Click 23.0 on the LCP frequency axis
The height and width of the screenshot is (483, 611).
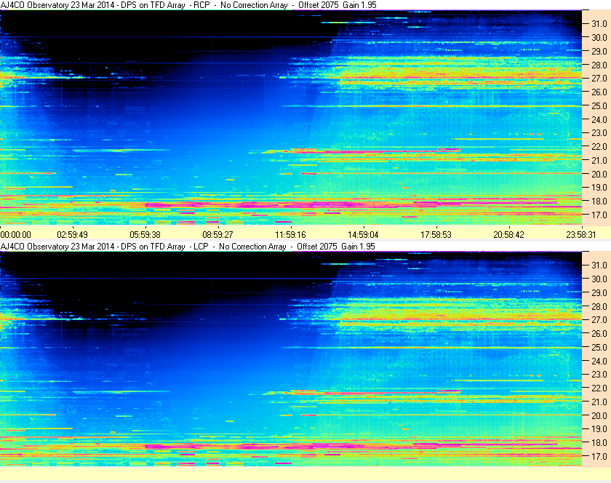(x=599, y=374)
